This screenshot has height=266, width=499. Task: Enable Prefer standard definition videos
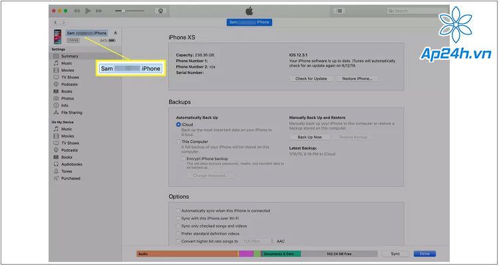tap(178, 233)
